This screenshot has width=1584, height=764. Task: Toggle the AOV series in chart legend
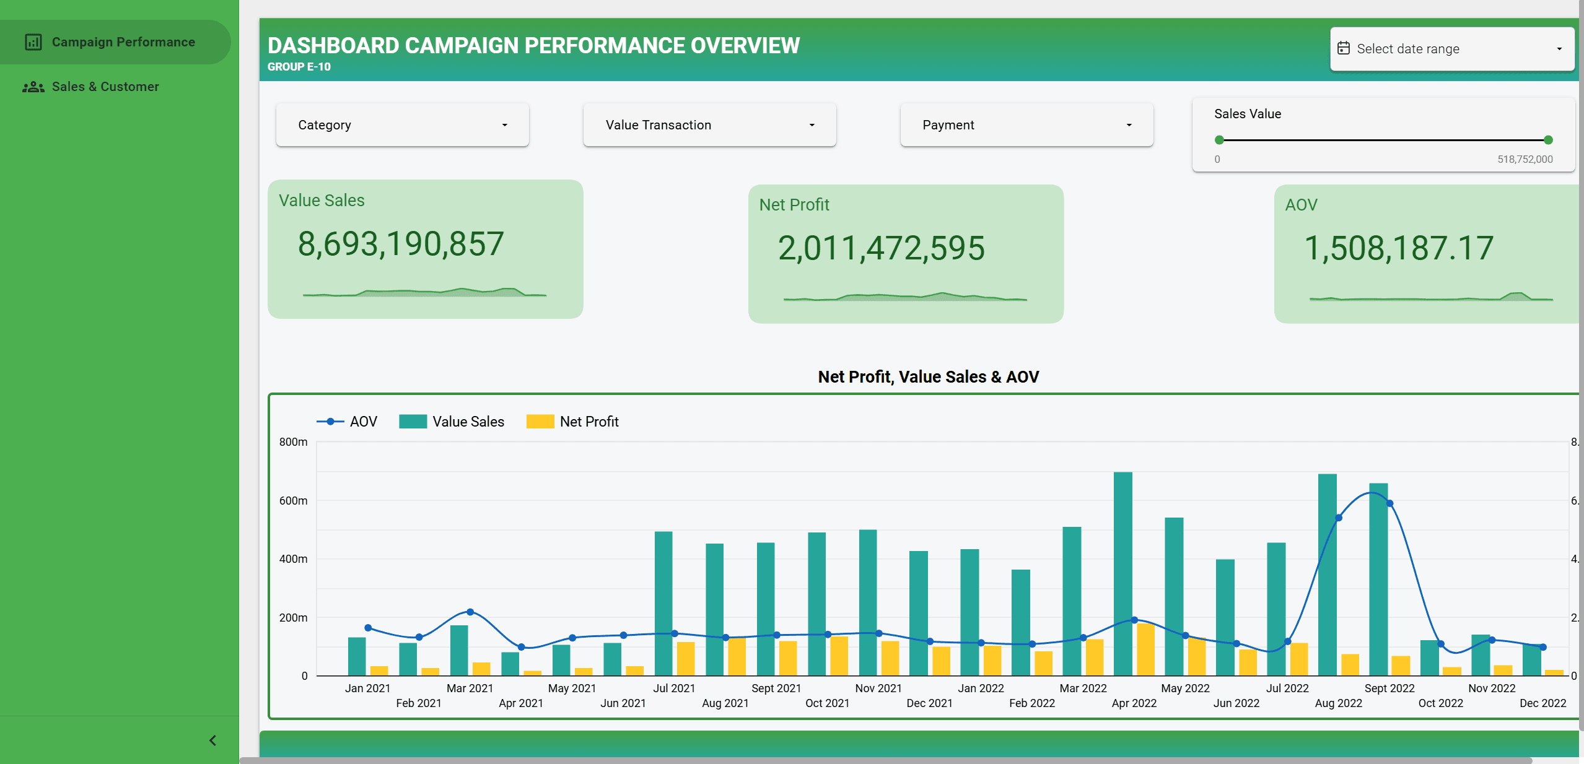click(x=347, y=422)
